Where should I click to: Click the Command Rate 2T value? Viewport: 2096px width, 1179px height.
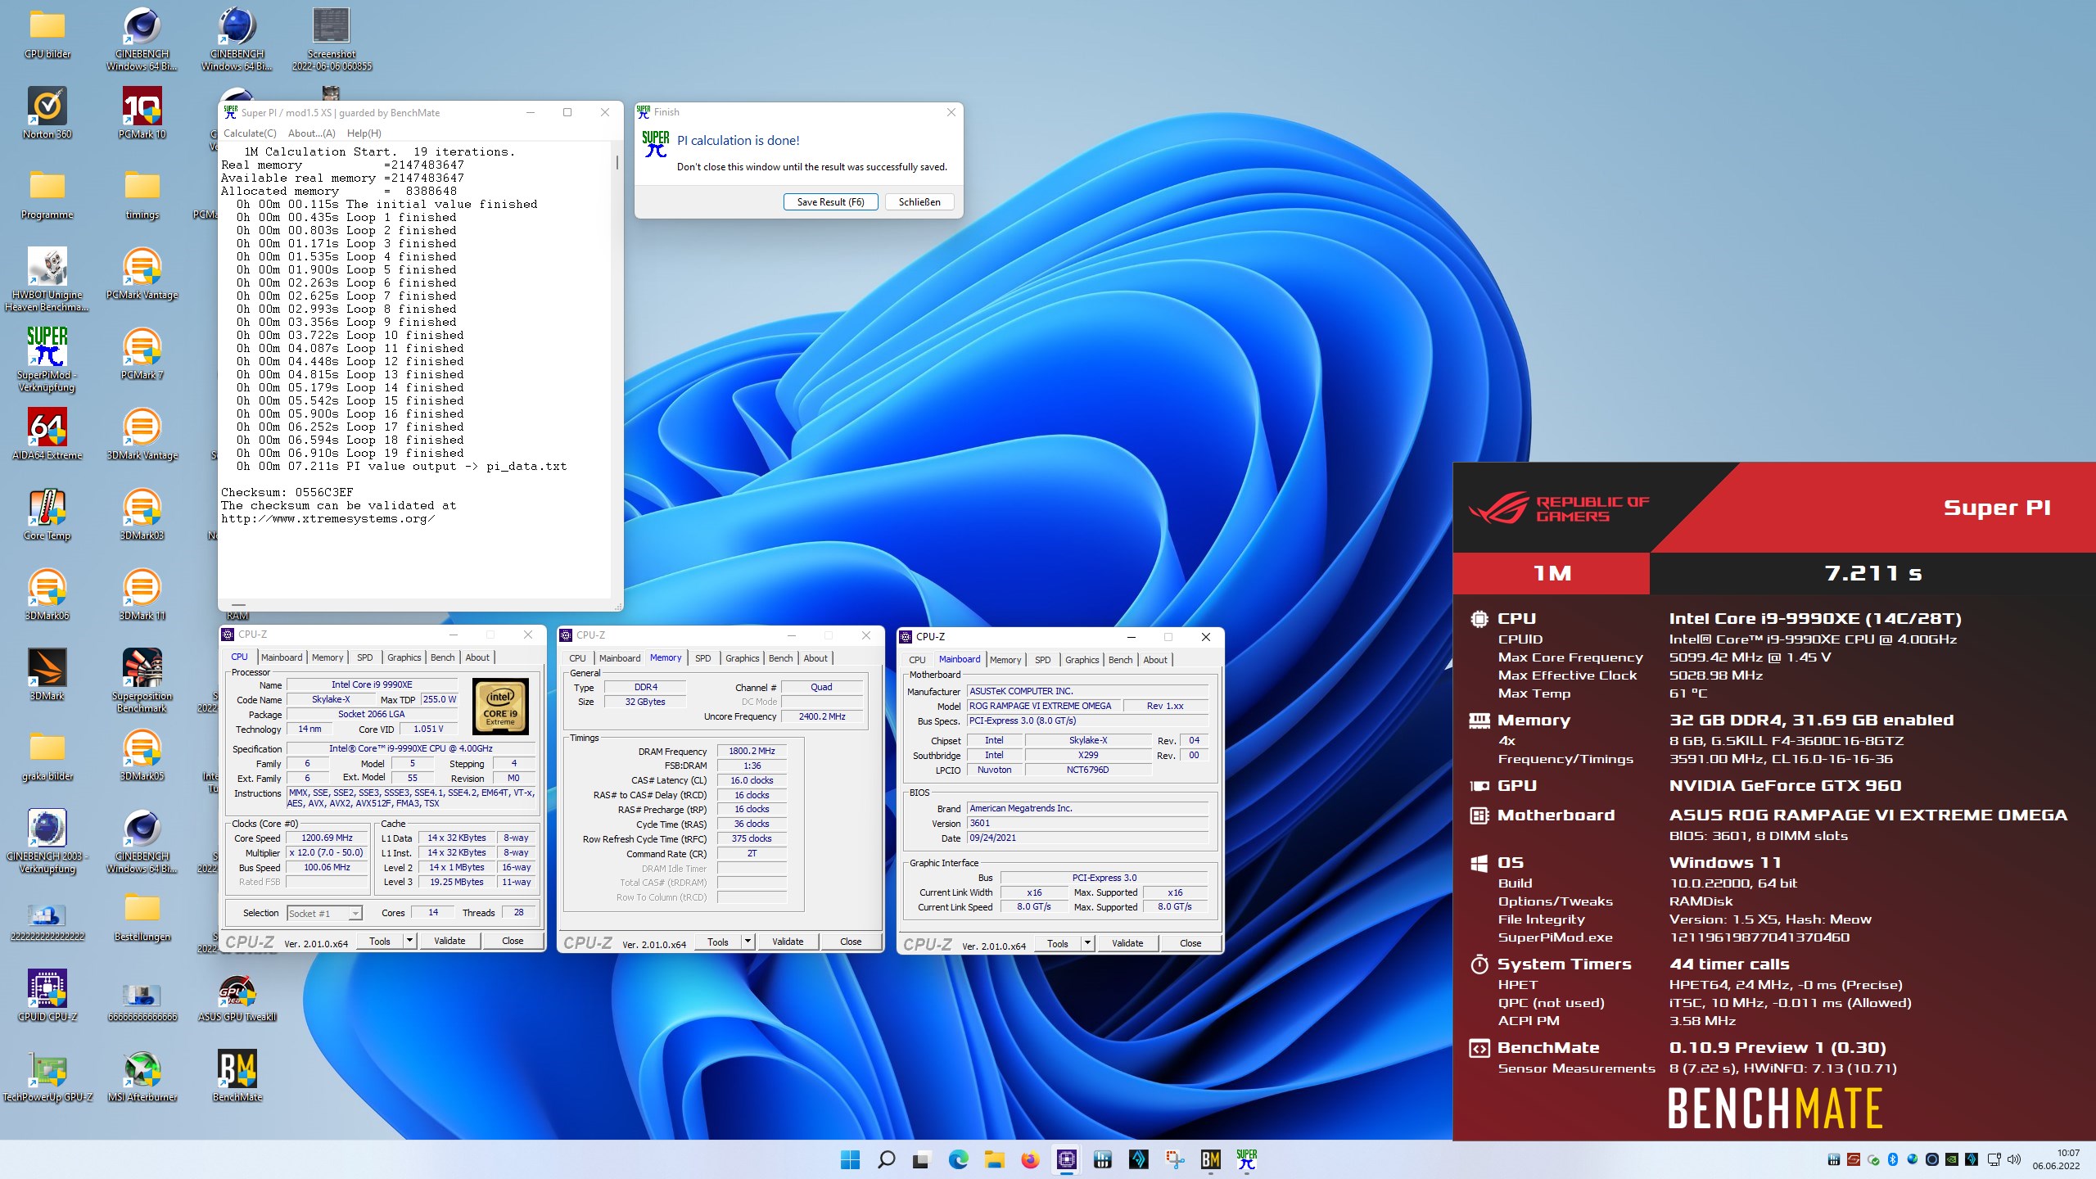click(x=752, y=853)
